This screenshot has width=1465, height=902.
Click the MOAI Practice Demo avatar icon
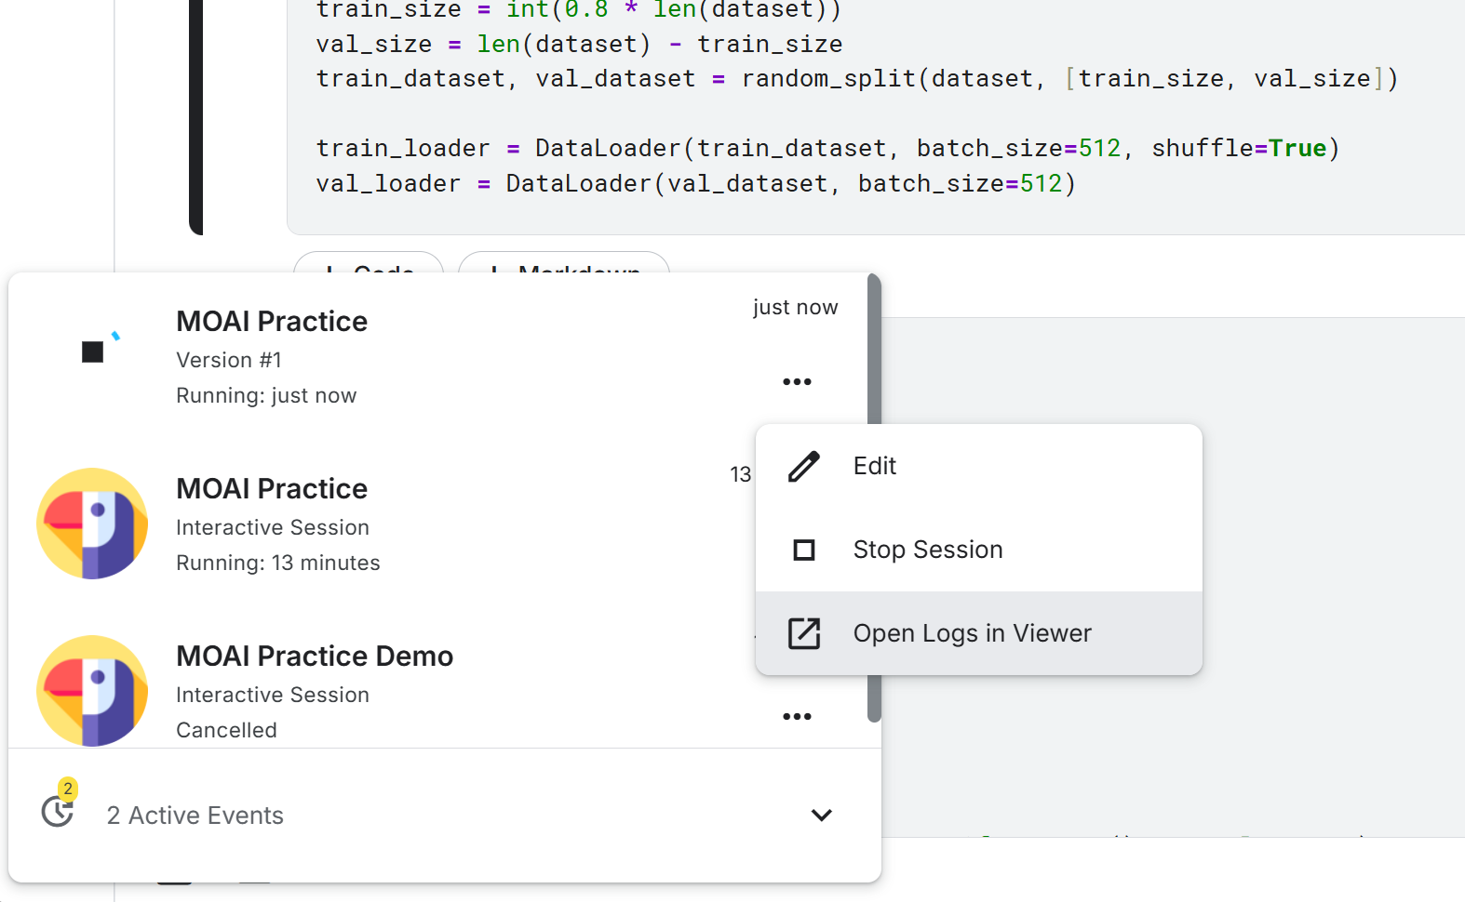92,691
